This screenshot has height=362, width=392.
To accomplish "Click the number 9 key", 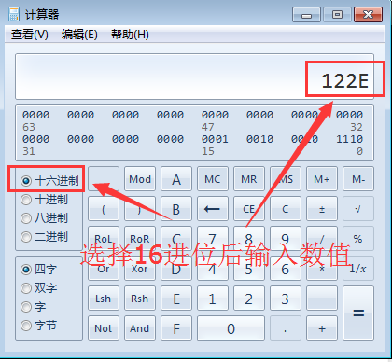I will pos(286,239).
